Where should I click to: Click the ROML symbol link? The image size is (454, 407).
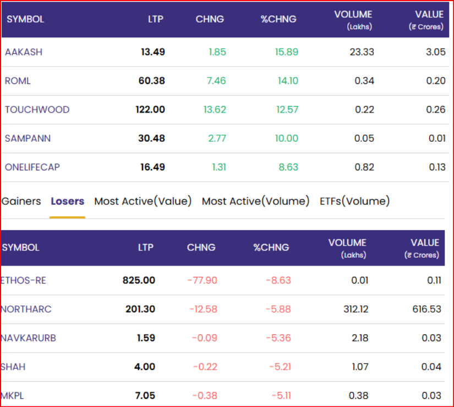[x=18, y=81]
